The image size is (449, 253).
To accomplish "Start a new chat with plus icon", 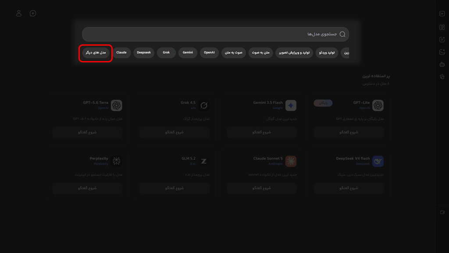I will coord(33,13).
